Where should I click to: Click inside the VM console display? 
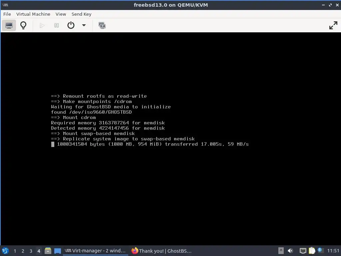pyautogui.click(x=170, y=139)
